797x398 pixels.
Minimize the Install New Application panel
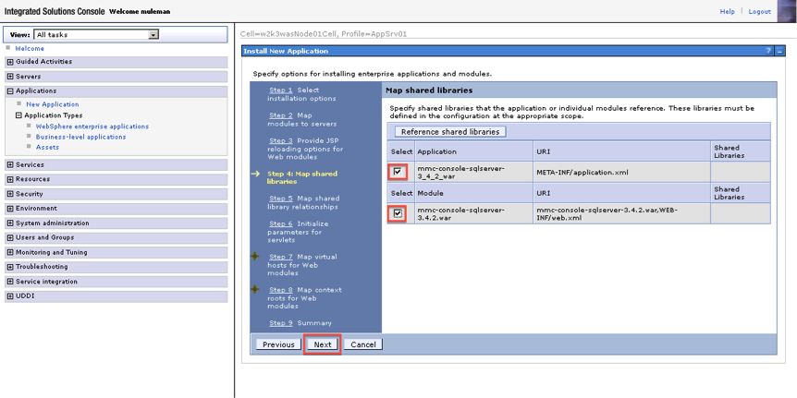779,51
